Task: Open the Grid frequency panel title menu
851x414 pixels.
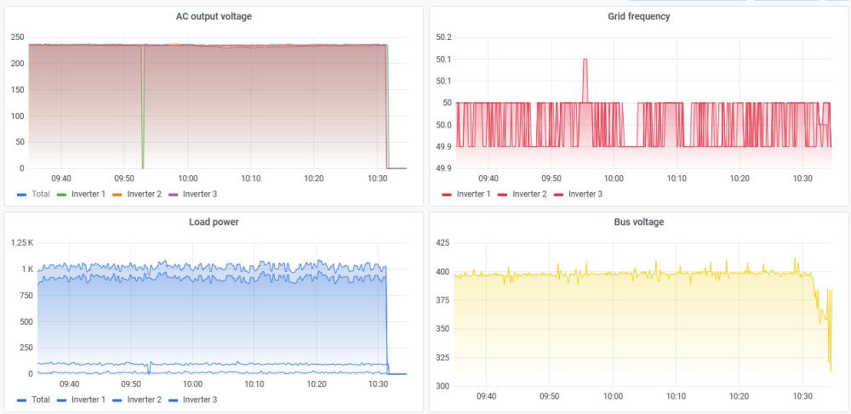Action: point(639,16)
